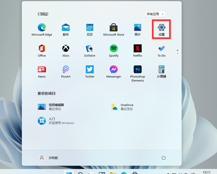Image resolution: width=217 pixels, height=174 pixels.
Task: Open the 设置 settings gear app
Action: 162,30
